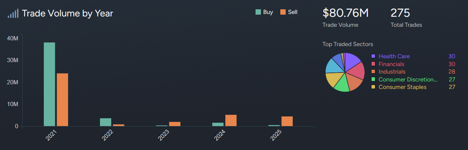The width and height of the screenshot is (468, 150).
Task: Click the Financials red swatch
Action: pyautogui.click(x=373, y=64)
